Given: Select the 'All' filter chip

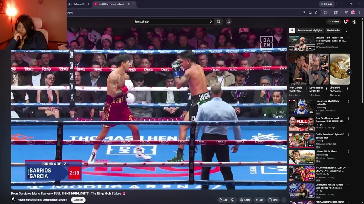Looking at the screenshot, I should click(292, 30).
